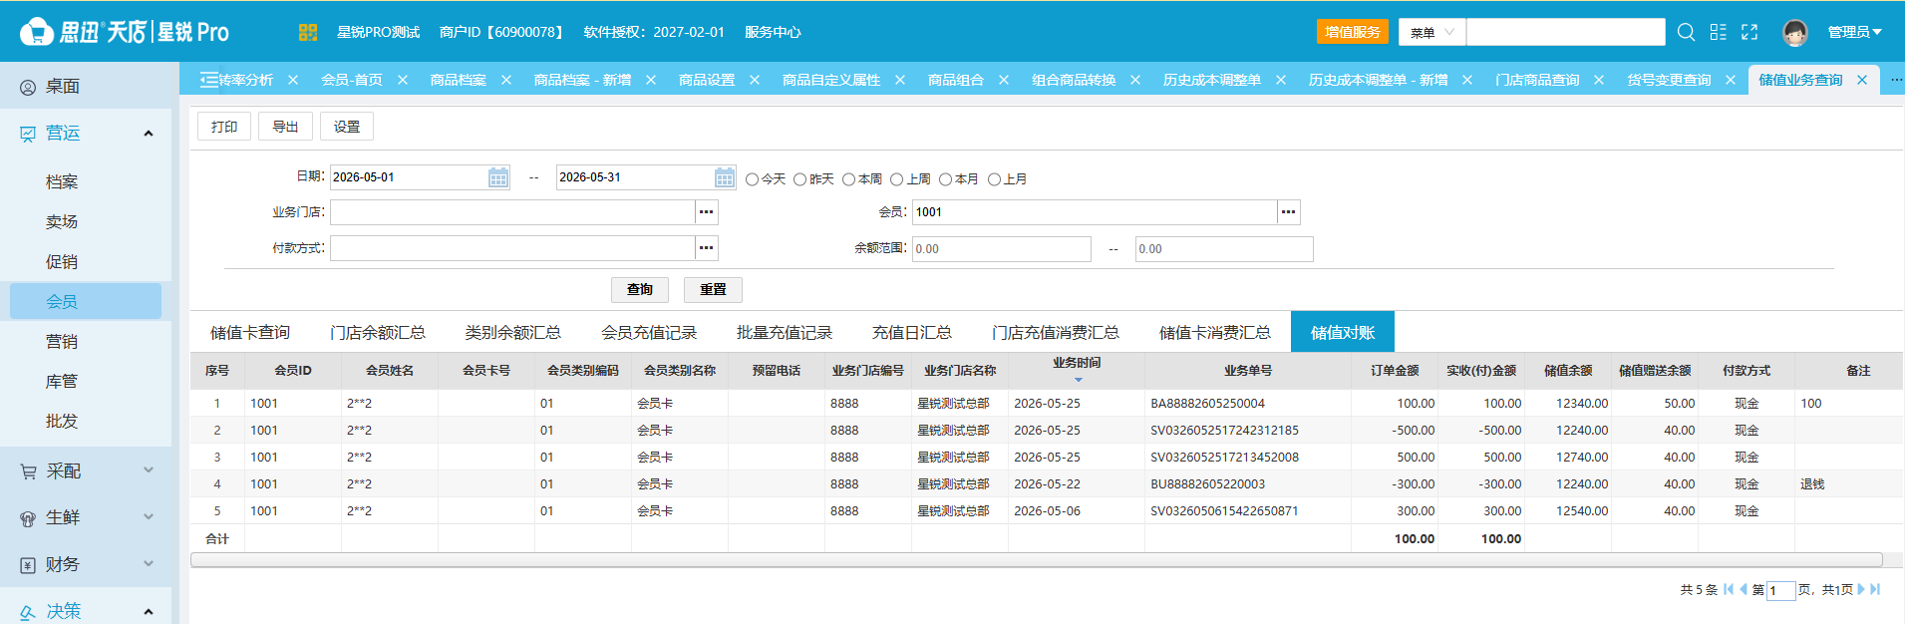Click the 查询 button
Screen dimensions: 1905x624
(640, 289)
